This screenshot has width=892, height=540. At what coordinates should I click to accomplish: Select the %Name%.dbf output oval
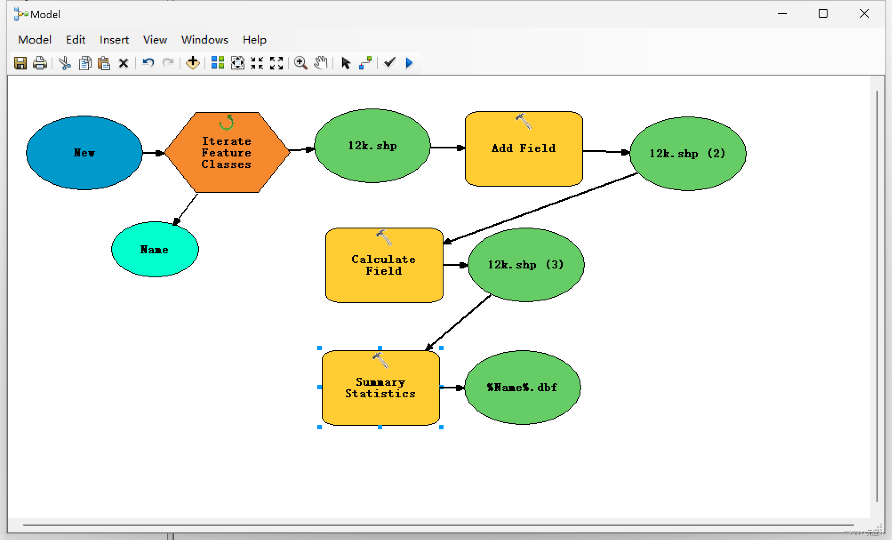click(x=522, y=388)
